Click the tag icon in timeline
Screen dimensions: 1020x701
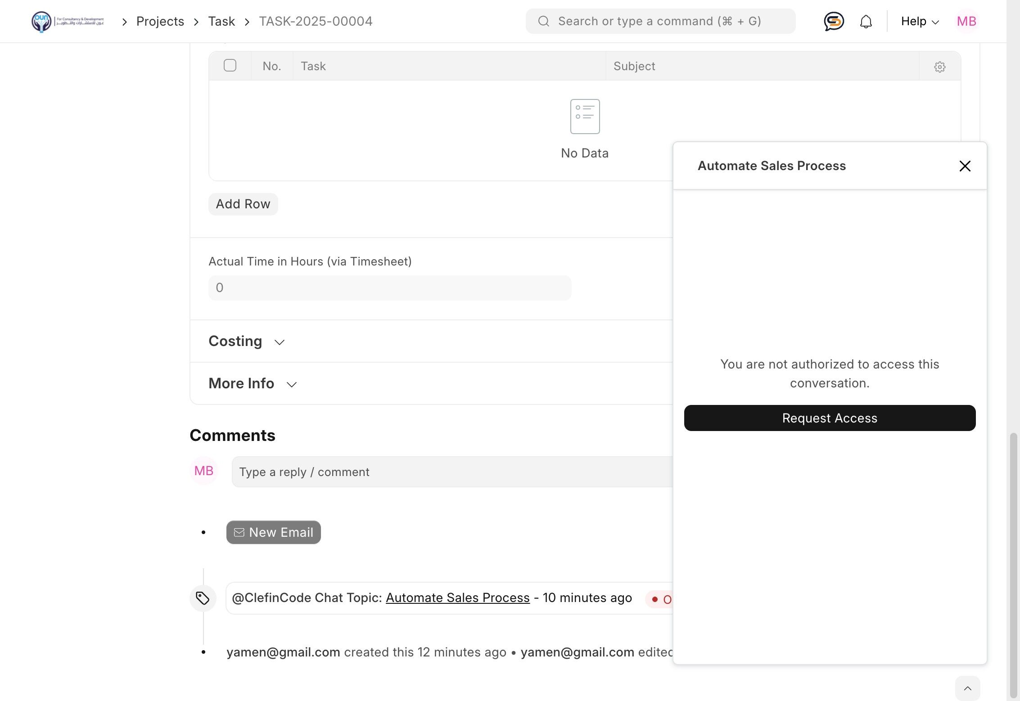[x=203, y=598]
